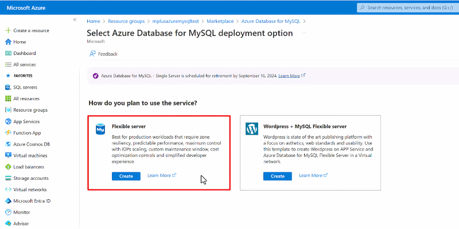This screenshot has width=459, height=229.
Task: Click the purple retirement notice rocket icon
Action: 95,76
